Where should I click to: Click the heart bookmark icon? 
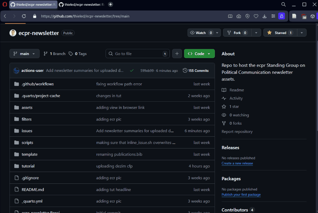[256, 16]
